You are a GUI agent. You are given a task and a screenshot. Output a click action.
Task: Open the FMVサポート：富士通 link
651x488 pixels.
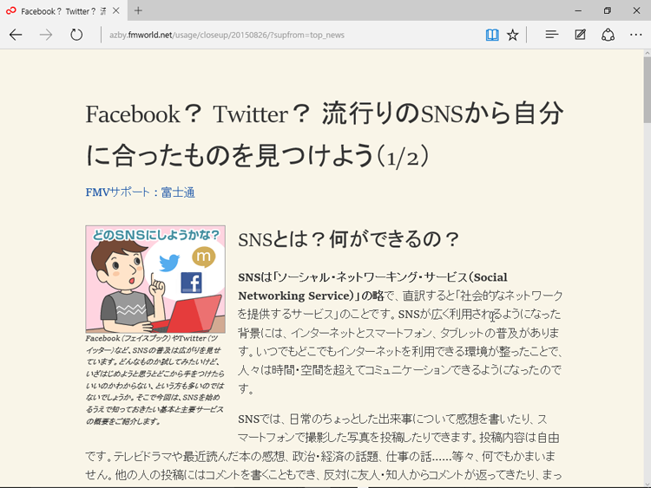[140, 192]
